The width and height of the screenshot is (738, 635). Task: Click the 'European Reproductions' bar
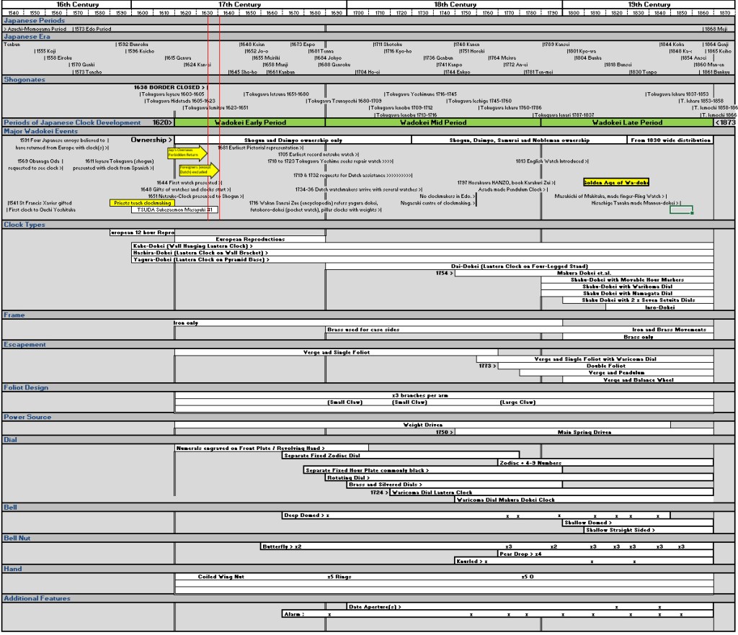250,239
